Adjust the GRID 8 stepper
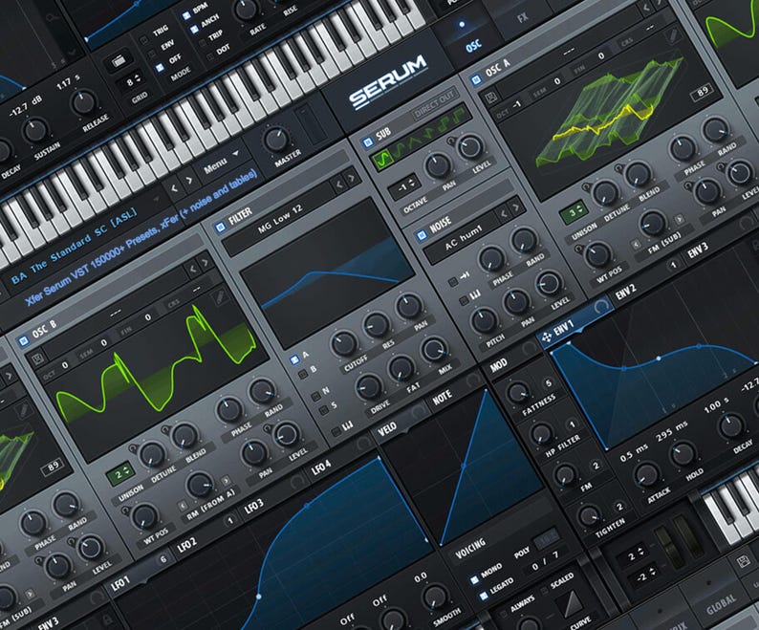Viewport: 759px width, 630px height. pos(131,82)
